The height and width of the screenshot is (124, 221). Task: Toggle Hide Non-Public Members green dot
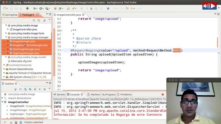click(x=40, y=89)
